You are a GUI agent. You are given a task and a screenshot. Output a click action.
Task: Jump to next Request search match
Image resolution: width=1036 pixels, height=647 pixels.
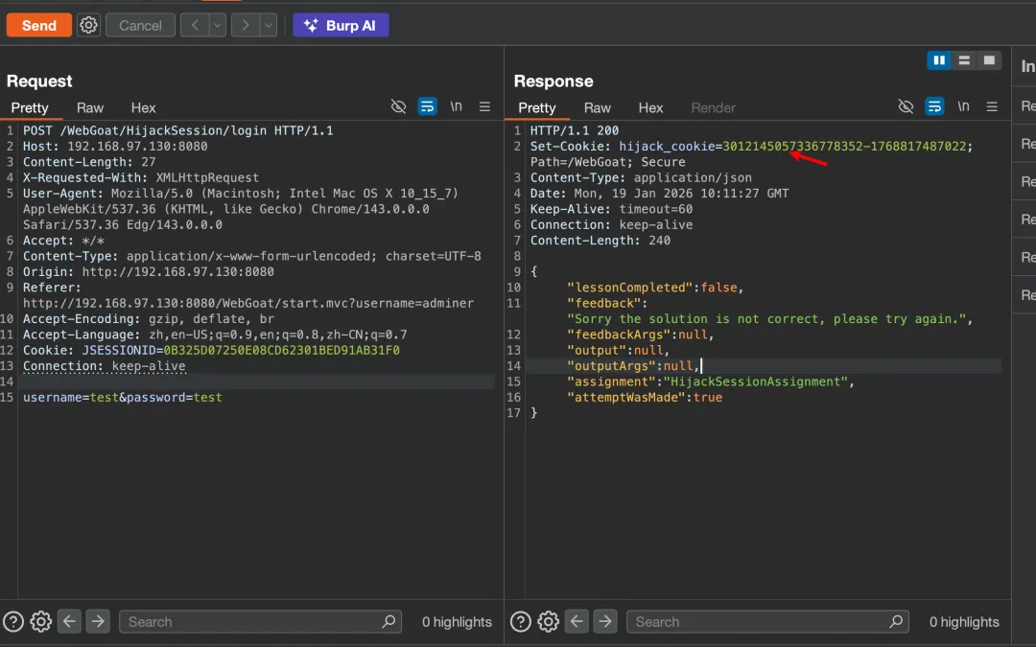coord(98,621)
